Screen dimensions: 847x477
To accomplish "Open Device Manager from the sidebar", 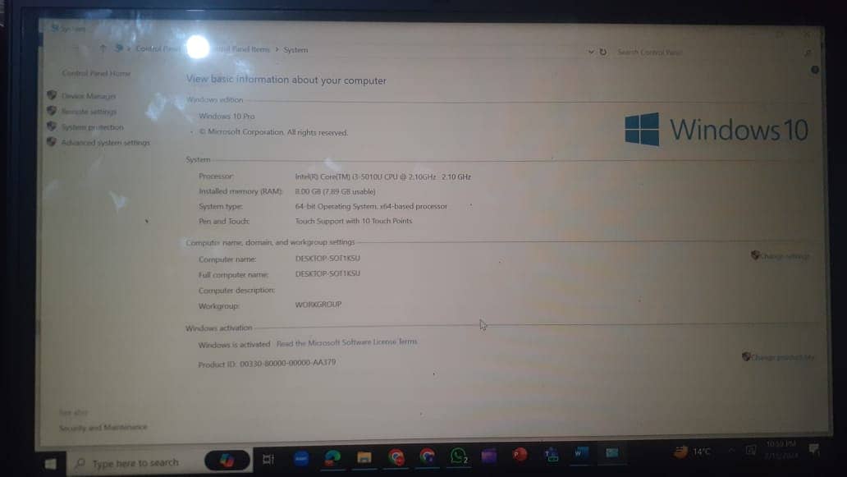I will coord(89,96).
